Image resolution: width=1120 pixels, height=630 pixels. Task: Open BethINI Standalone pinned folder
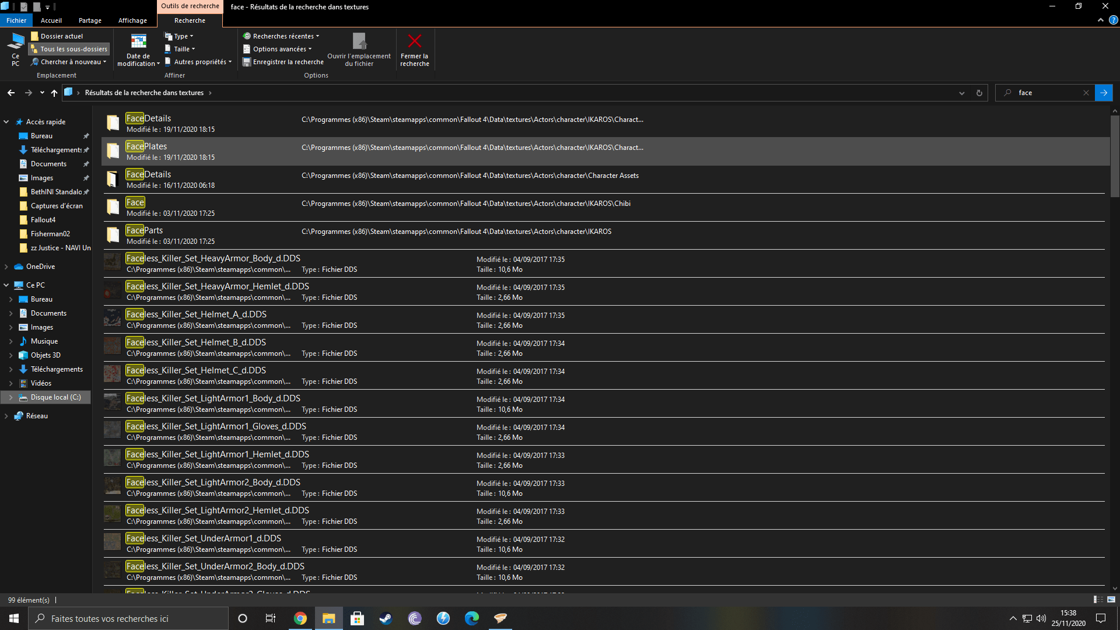(56, 192)
